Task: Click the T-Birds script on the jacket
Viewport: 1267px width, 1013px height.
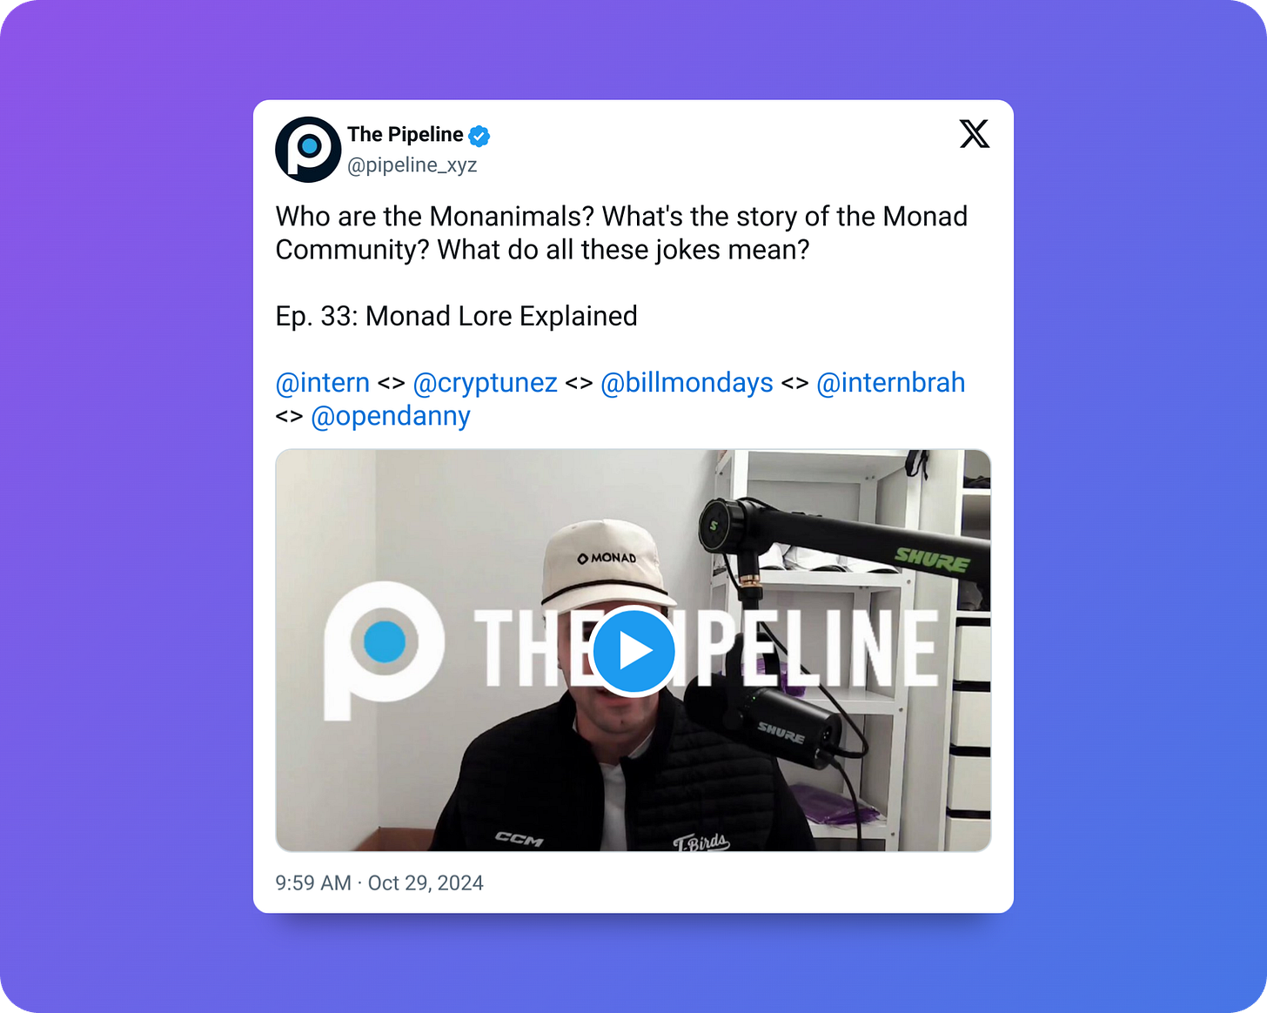Action: coord(701,842)
